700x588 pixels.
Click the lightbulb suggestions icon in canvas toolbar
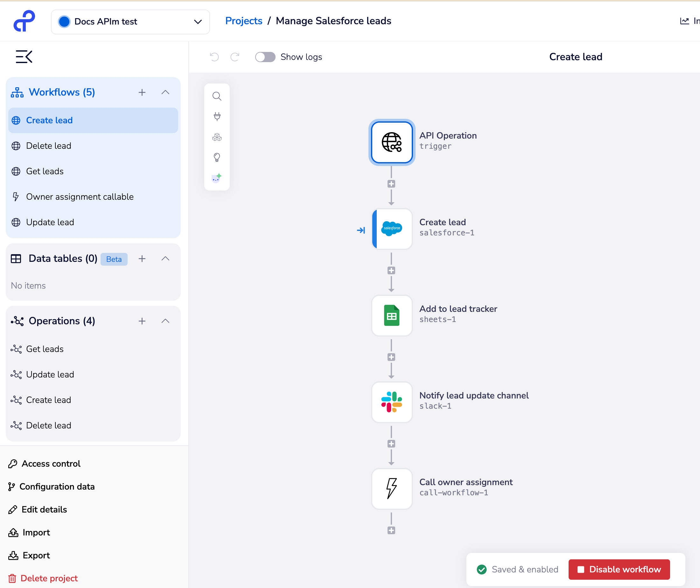click(217, 157)
